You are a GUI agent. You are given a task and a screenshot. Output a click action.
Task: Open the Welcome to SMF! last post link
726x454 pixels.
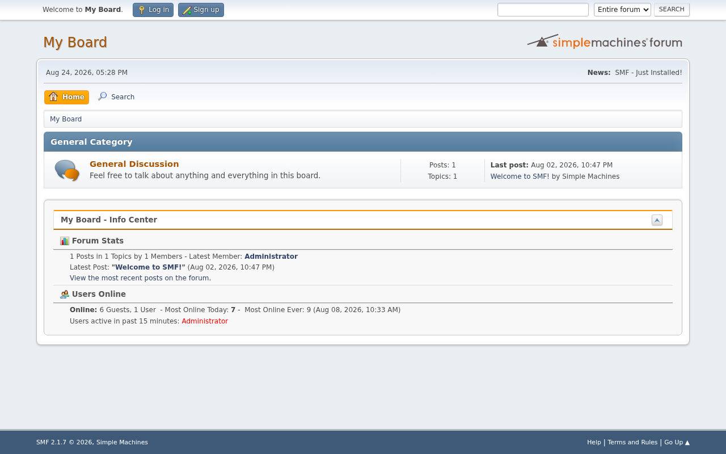pos(520,176)
